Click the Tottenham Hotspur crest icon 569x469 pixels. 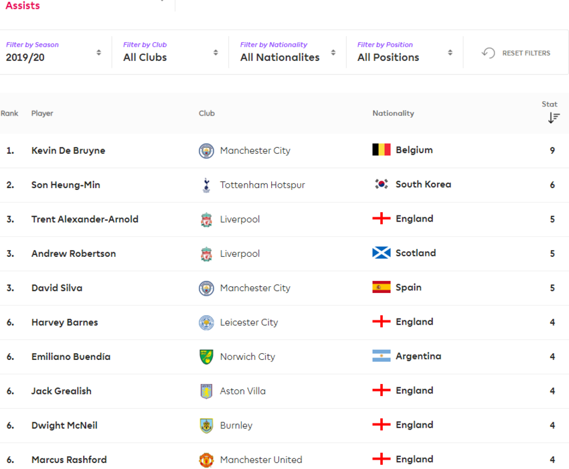tap(206, 185)
